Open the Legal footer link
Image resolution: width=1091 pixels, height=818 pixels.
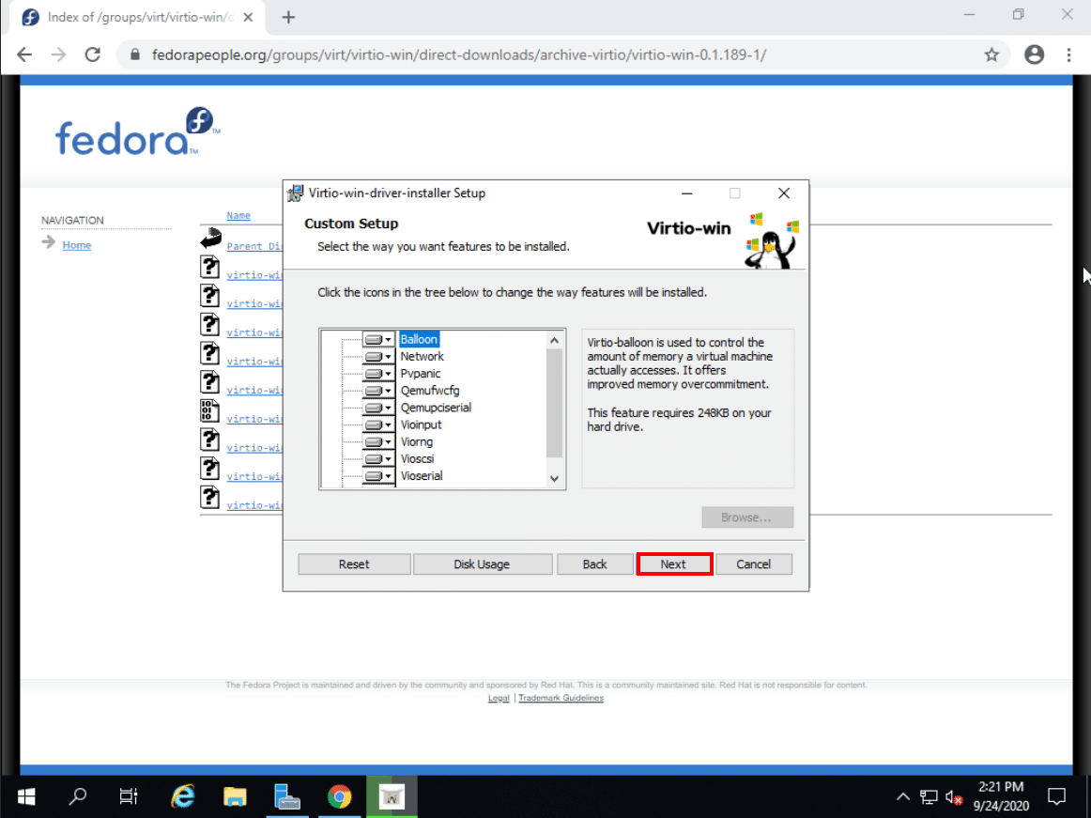click(499, 699)
